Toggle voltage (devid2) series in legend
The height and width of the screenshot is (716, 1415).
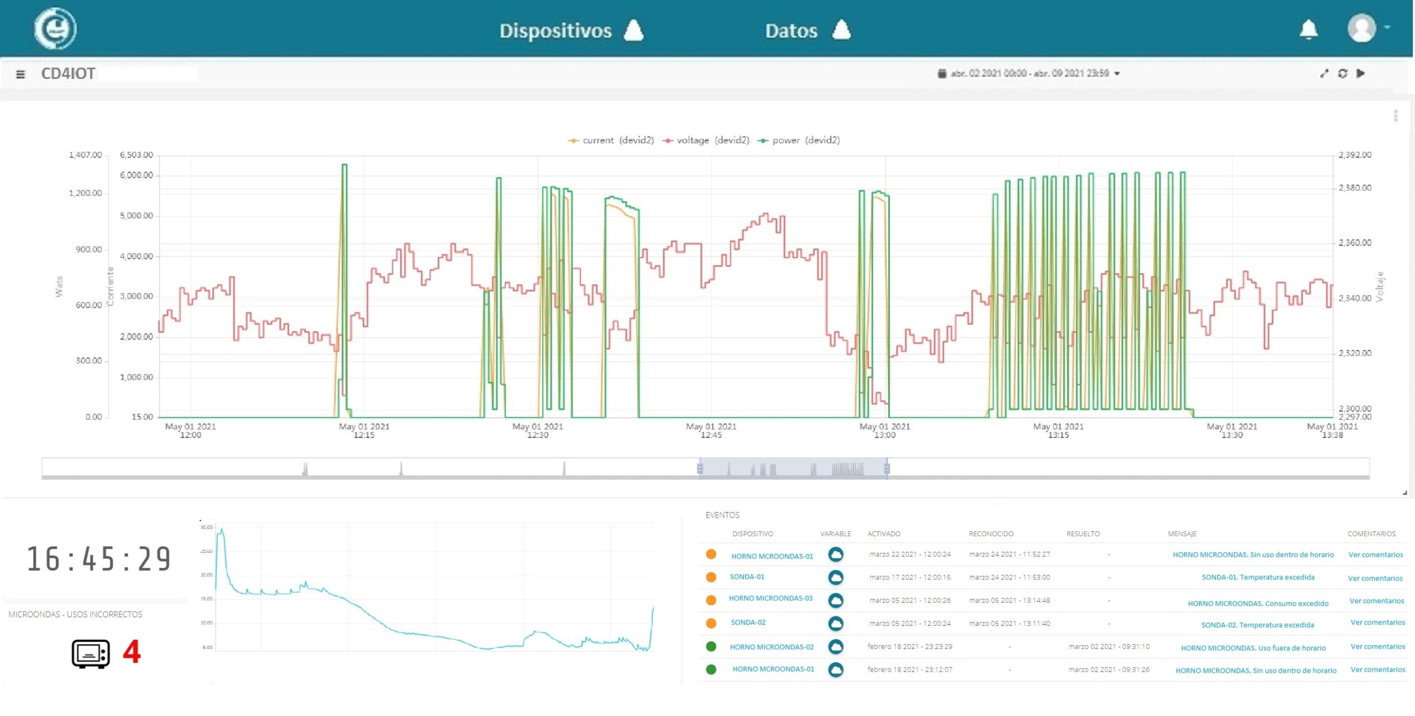click(x=706, y=140)
